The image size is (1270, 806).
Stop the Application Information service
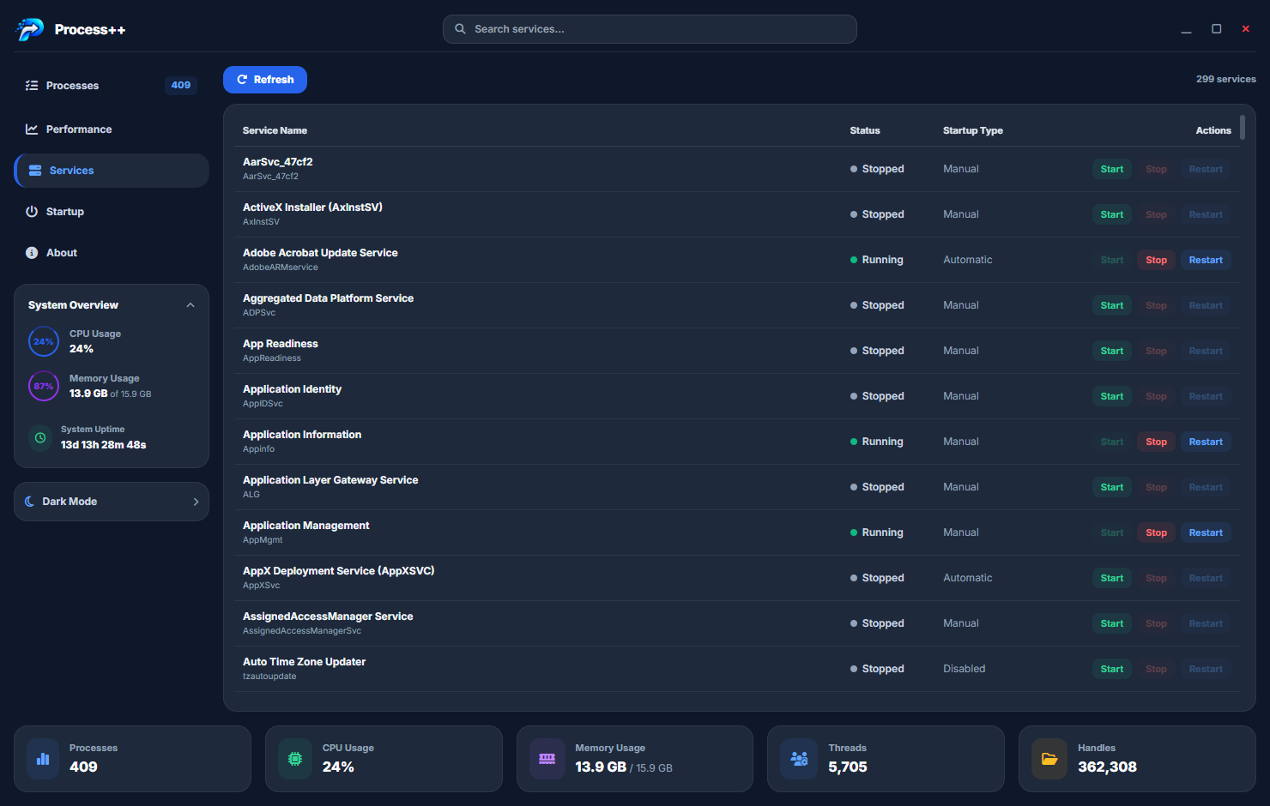(1156, 442)
